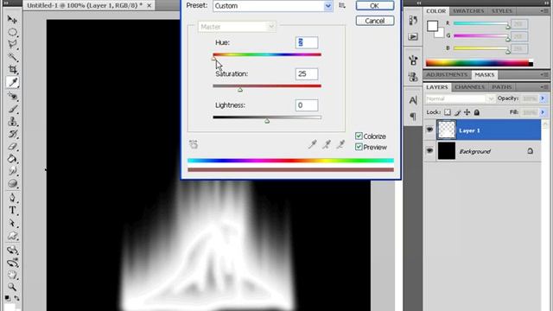This screenshot has width=553, height=311.
Task: Toggle Lock all padlock icon
Action: point(476,112)
